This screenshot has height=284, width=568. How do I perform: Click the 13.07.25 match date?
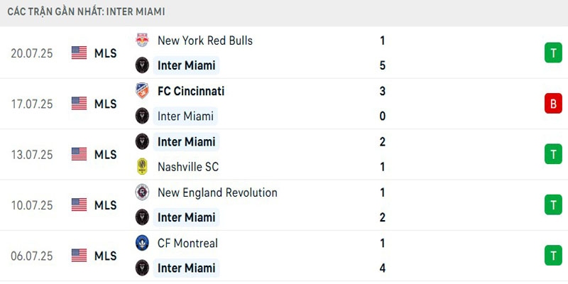[x=32, y=154]
